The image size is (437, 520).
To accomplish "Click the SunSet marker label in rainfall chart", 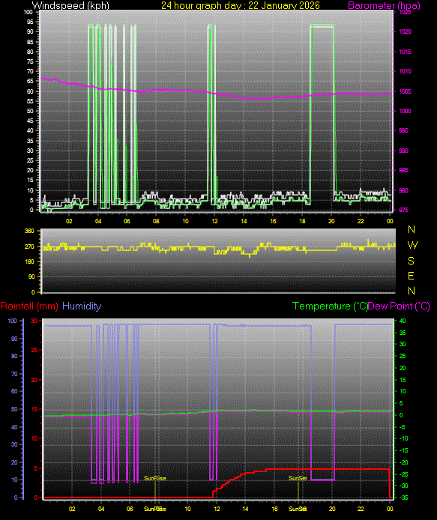I will pos(298,478).
